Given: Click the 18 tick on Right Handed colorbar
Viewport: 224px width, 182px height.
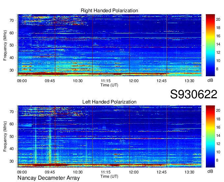Looking at the screenshot, I should coord(218,28).
